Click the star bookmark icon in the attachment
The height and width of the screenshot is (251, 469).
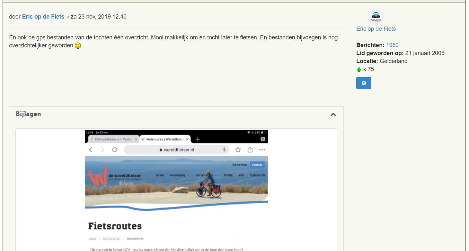(238, 150)
